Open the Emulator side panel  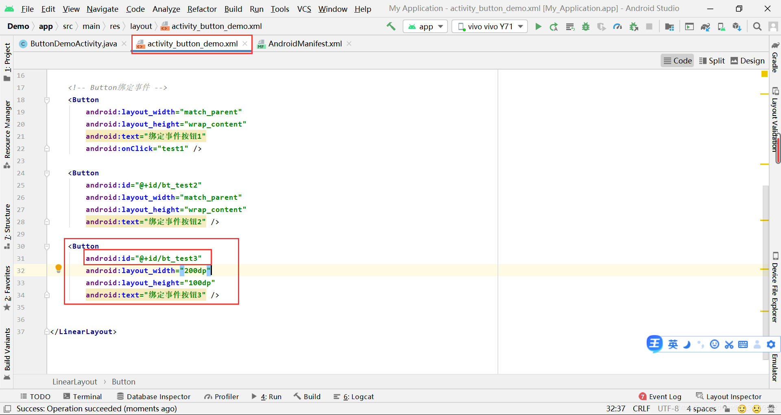point(775,367)
